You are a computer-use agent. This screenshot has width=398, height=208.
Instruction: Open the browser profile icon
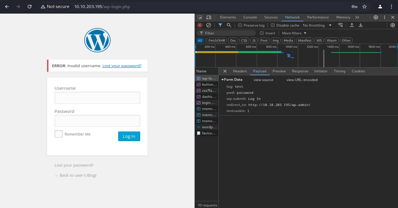click(x=380, y=7)
